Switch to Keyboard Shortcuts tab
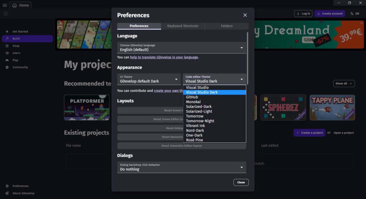Viewport: 366px width, 199px height. (183, 26)
